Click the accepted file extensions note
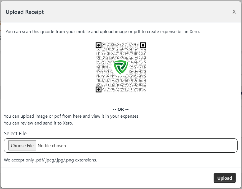Screen dimensions: 242x189 (50, 160)
